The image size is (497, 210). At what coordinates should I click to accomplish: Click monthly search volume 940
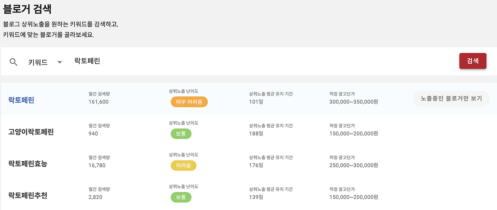[x=93, y=134]
